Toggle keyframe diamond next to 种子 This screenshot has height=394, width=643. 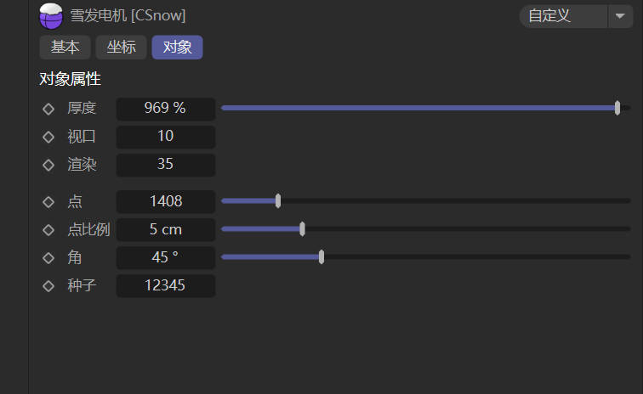coord(48,285)
